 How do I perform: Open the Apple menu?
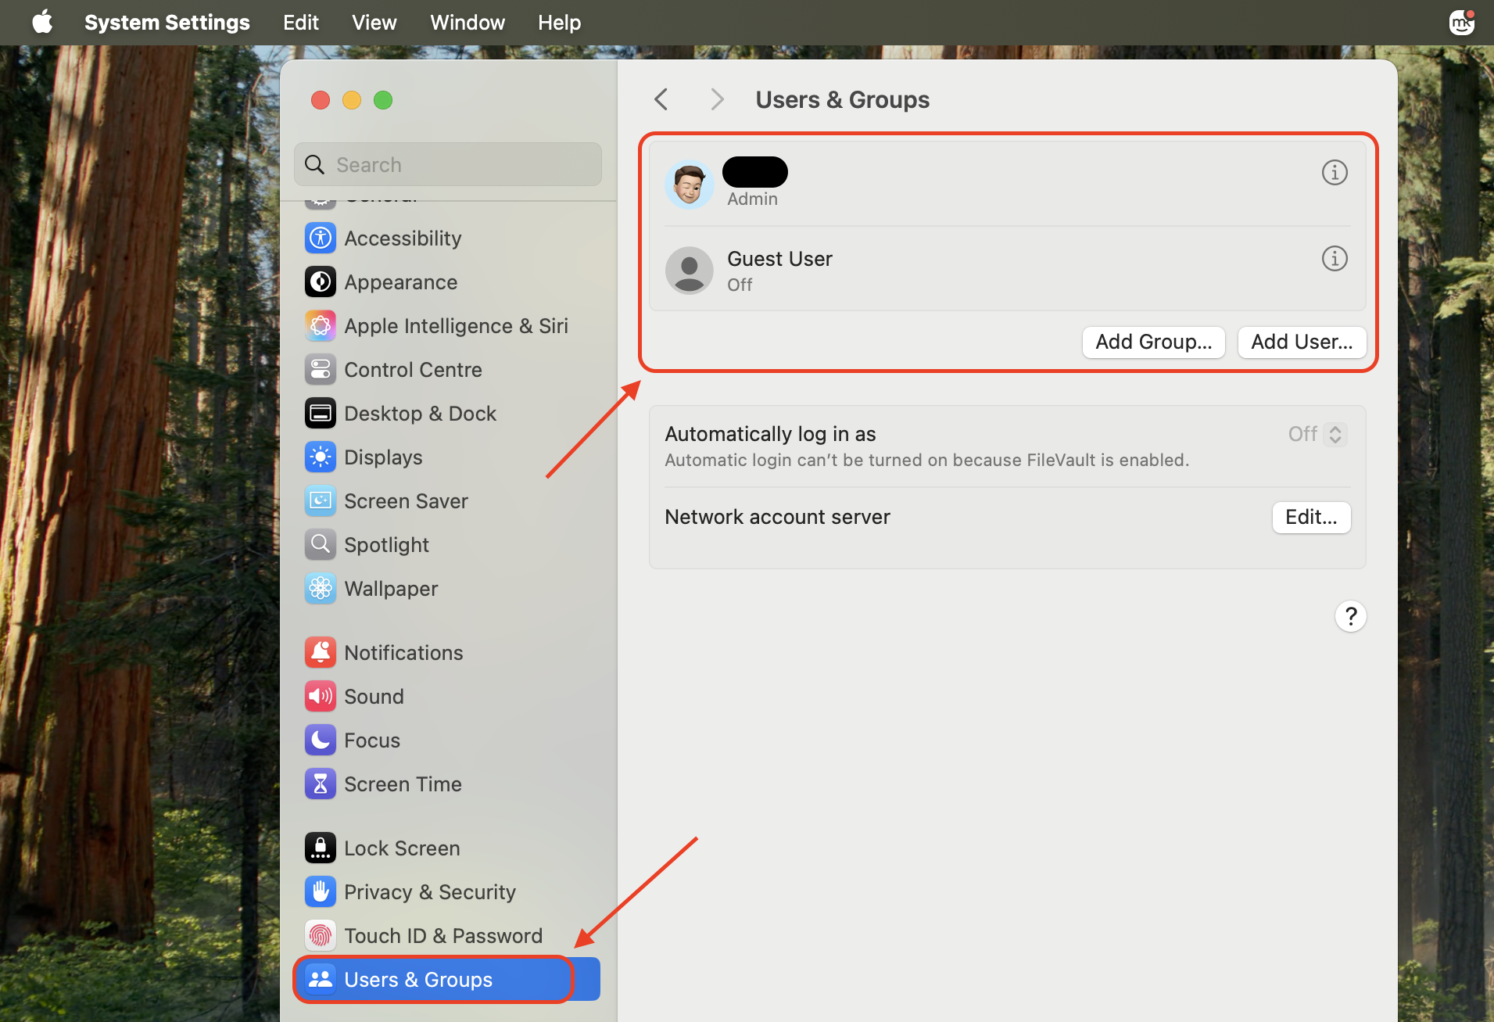tap(42, 22)
